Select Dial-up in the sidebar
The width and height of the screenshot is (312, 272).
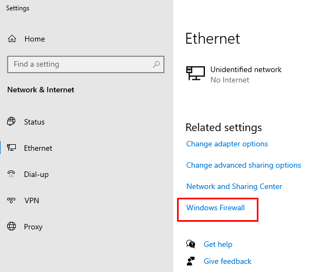pos(36,174)
